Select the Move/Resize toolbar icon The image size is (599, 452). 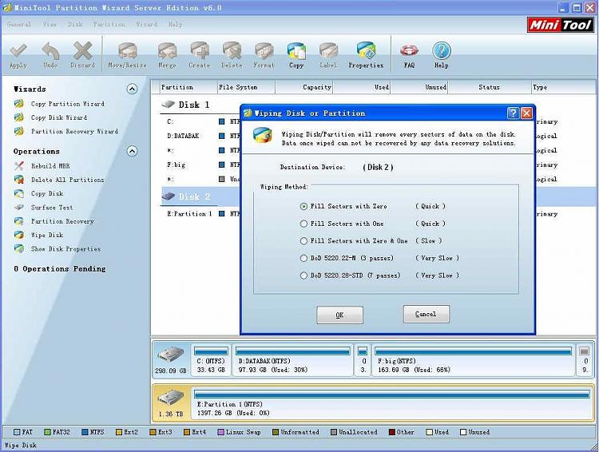[x=127, y=55]
